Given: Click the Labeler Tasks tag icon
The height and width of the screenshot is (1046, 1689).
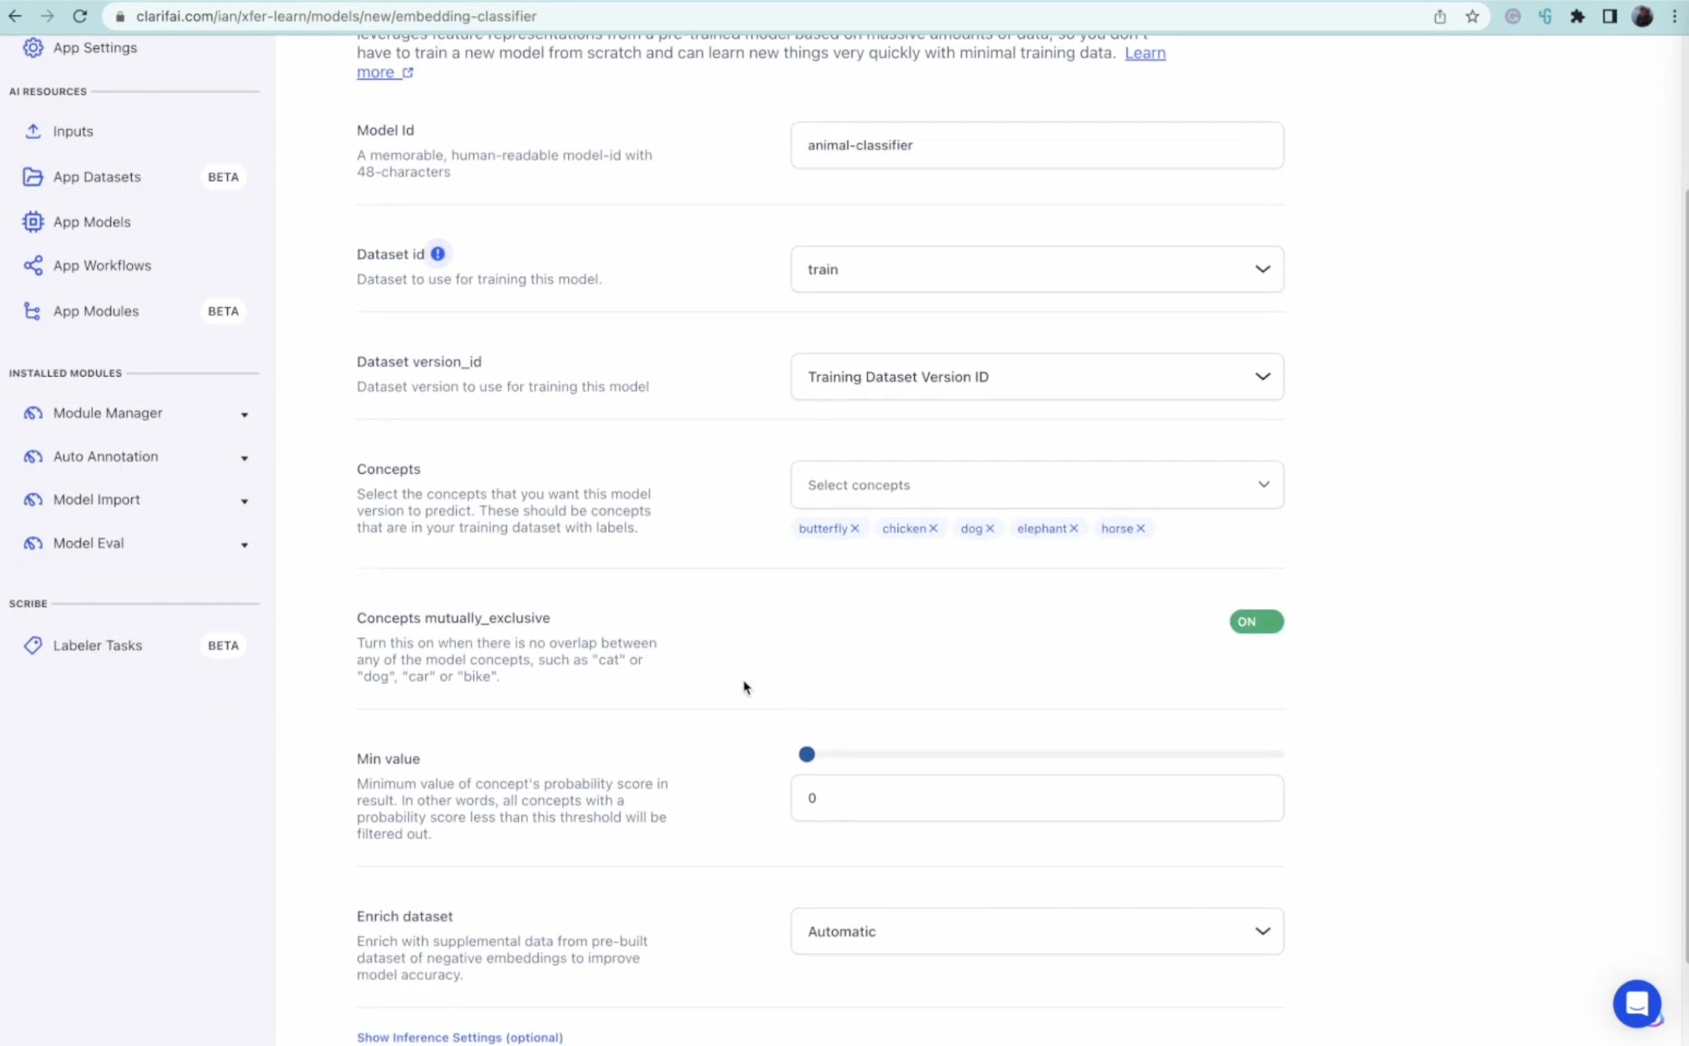Looking at the screenshot, I should 32,645.
